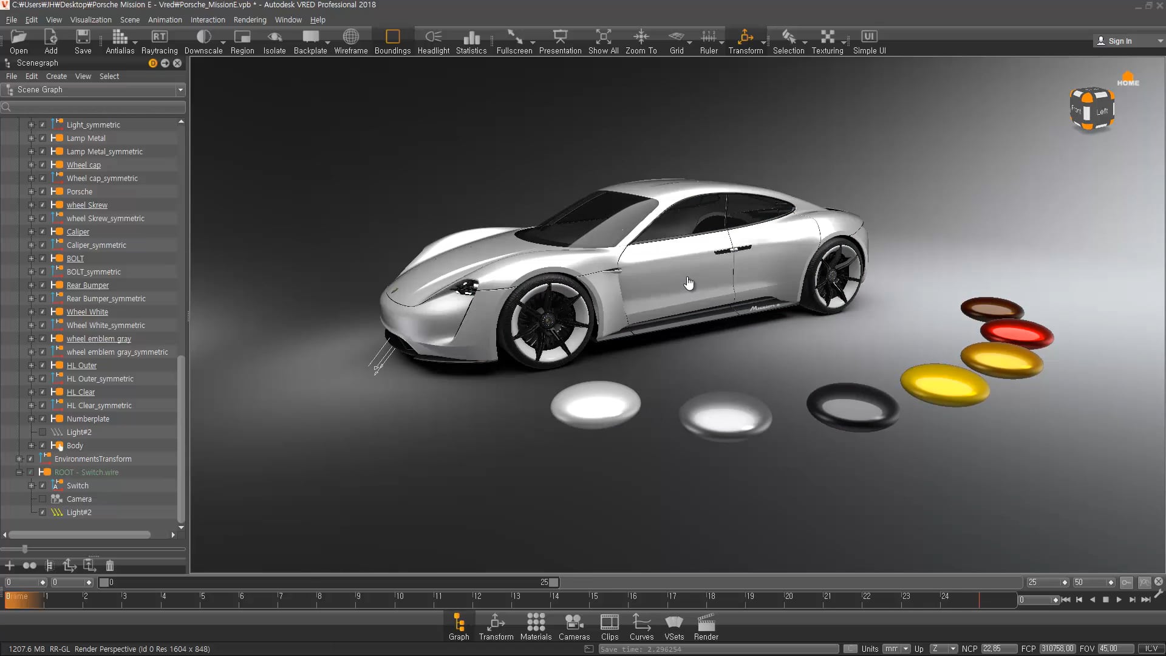
Task: Uncheck visibility checkbox for Porsche node
Action: [x=43, y=191]
